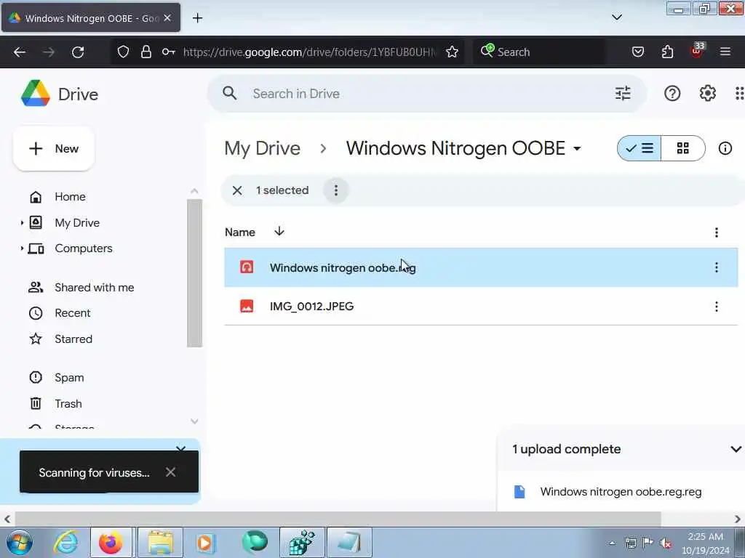Select the IMG_0012.JPEG file name
The image size is (745, 558).
(311, 307)
